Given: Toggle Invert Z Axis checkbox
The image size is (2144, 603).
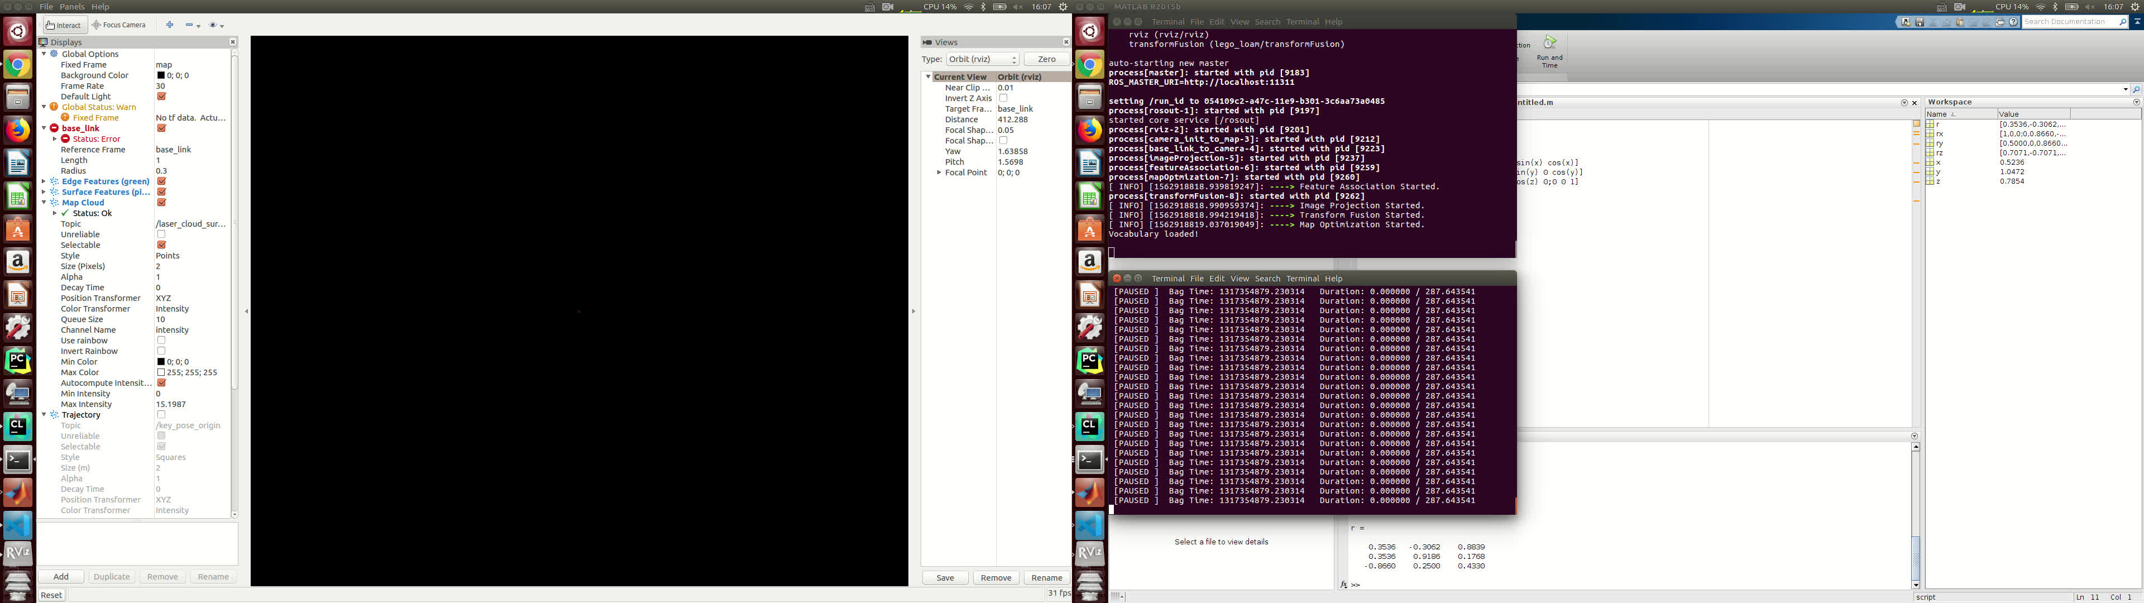Looking at the screenshot, I should pyautogui.click(x=1003, y=98).
